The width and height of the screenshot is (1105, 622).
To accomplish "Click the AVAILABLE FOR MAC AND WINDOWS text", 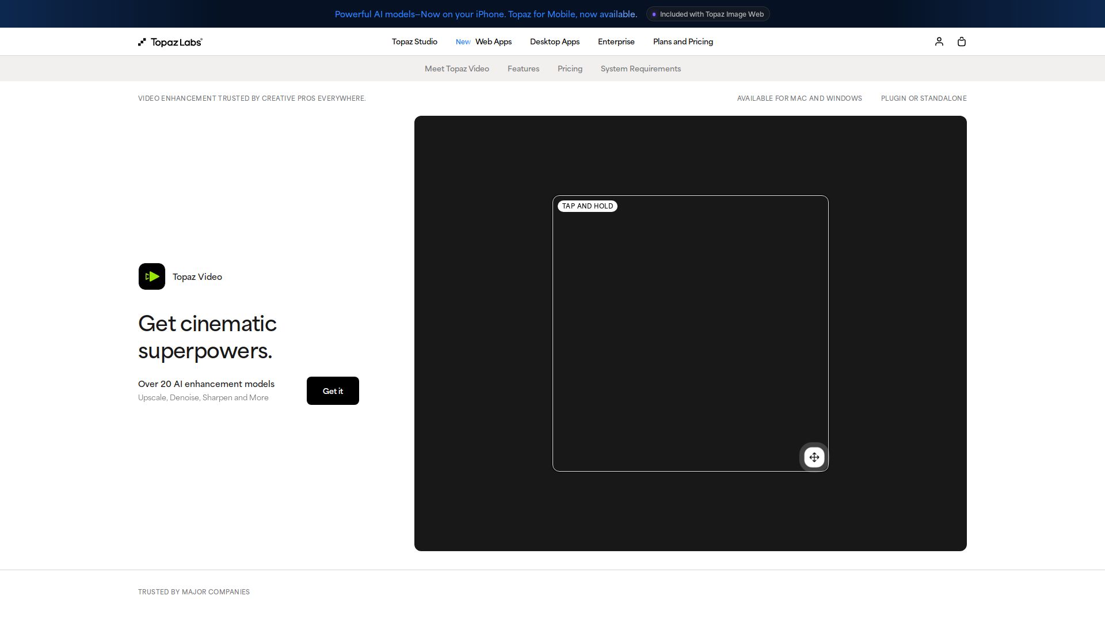I will pos(799,98).
